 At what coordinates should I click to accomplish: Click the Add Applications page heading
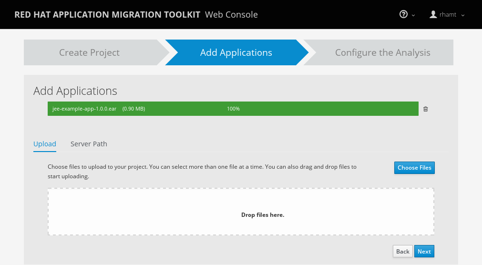(75, 91)
